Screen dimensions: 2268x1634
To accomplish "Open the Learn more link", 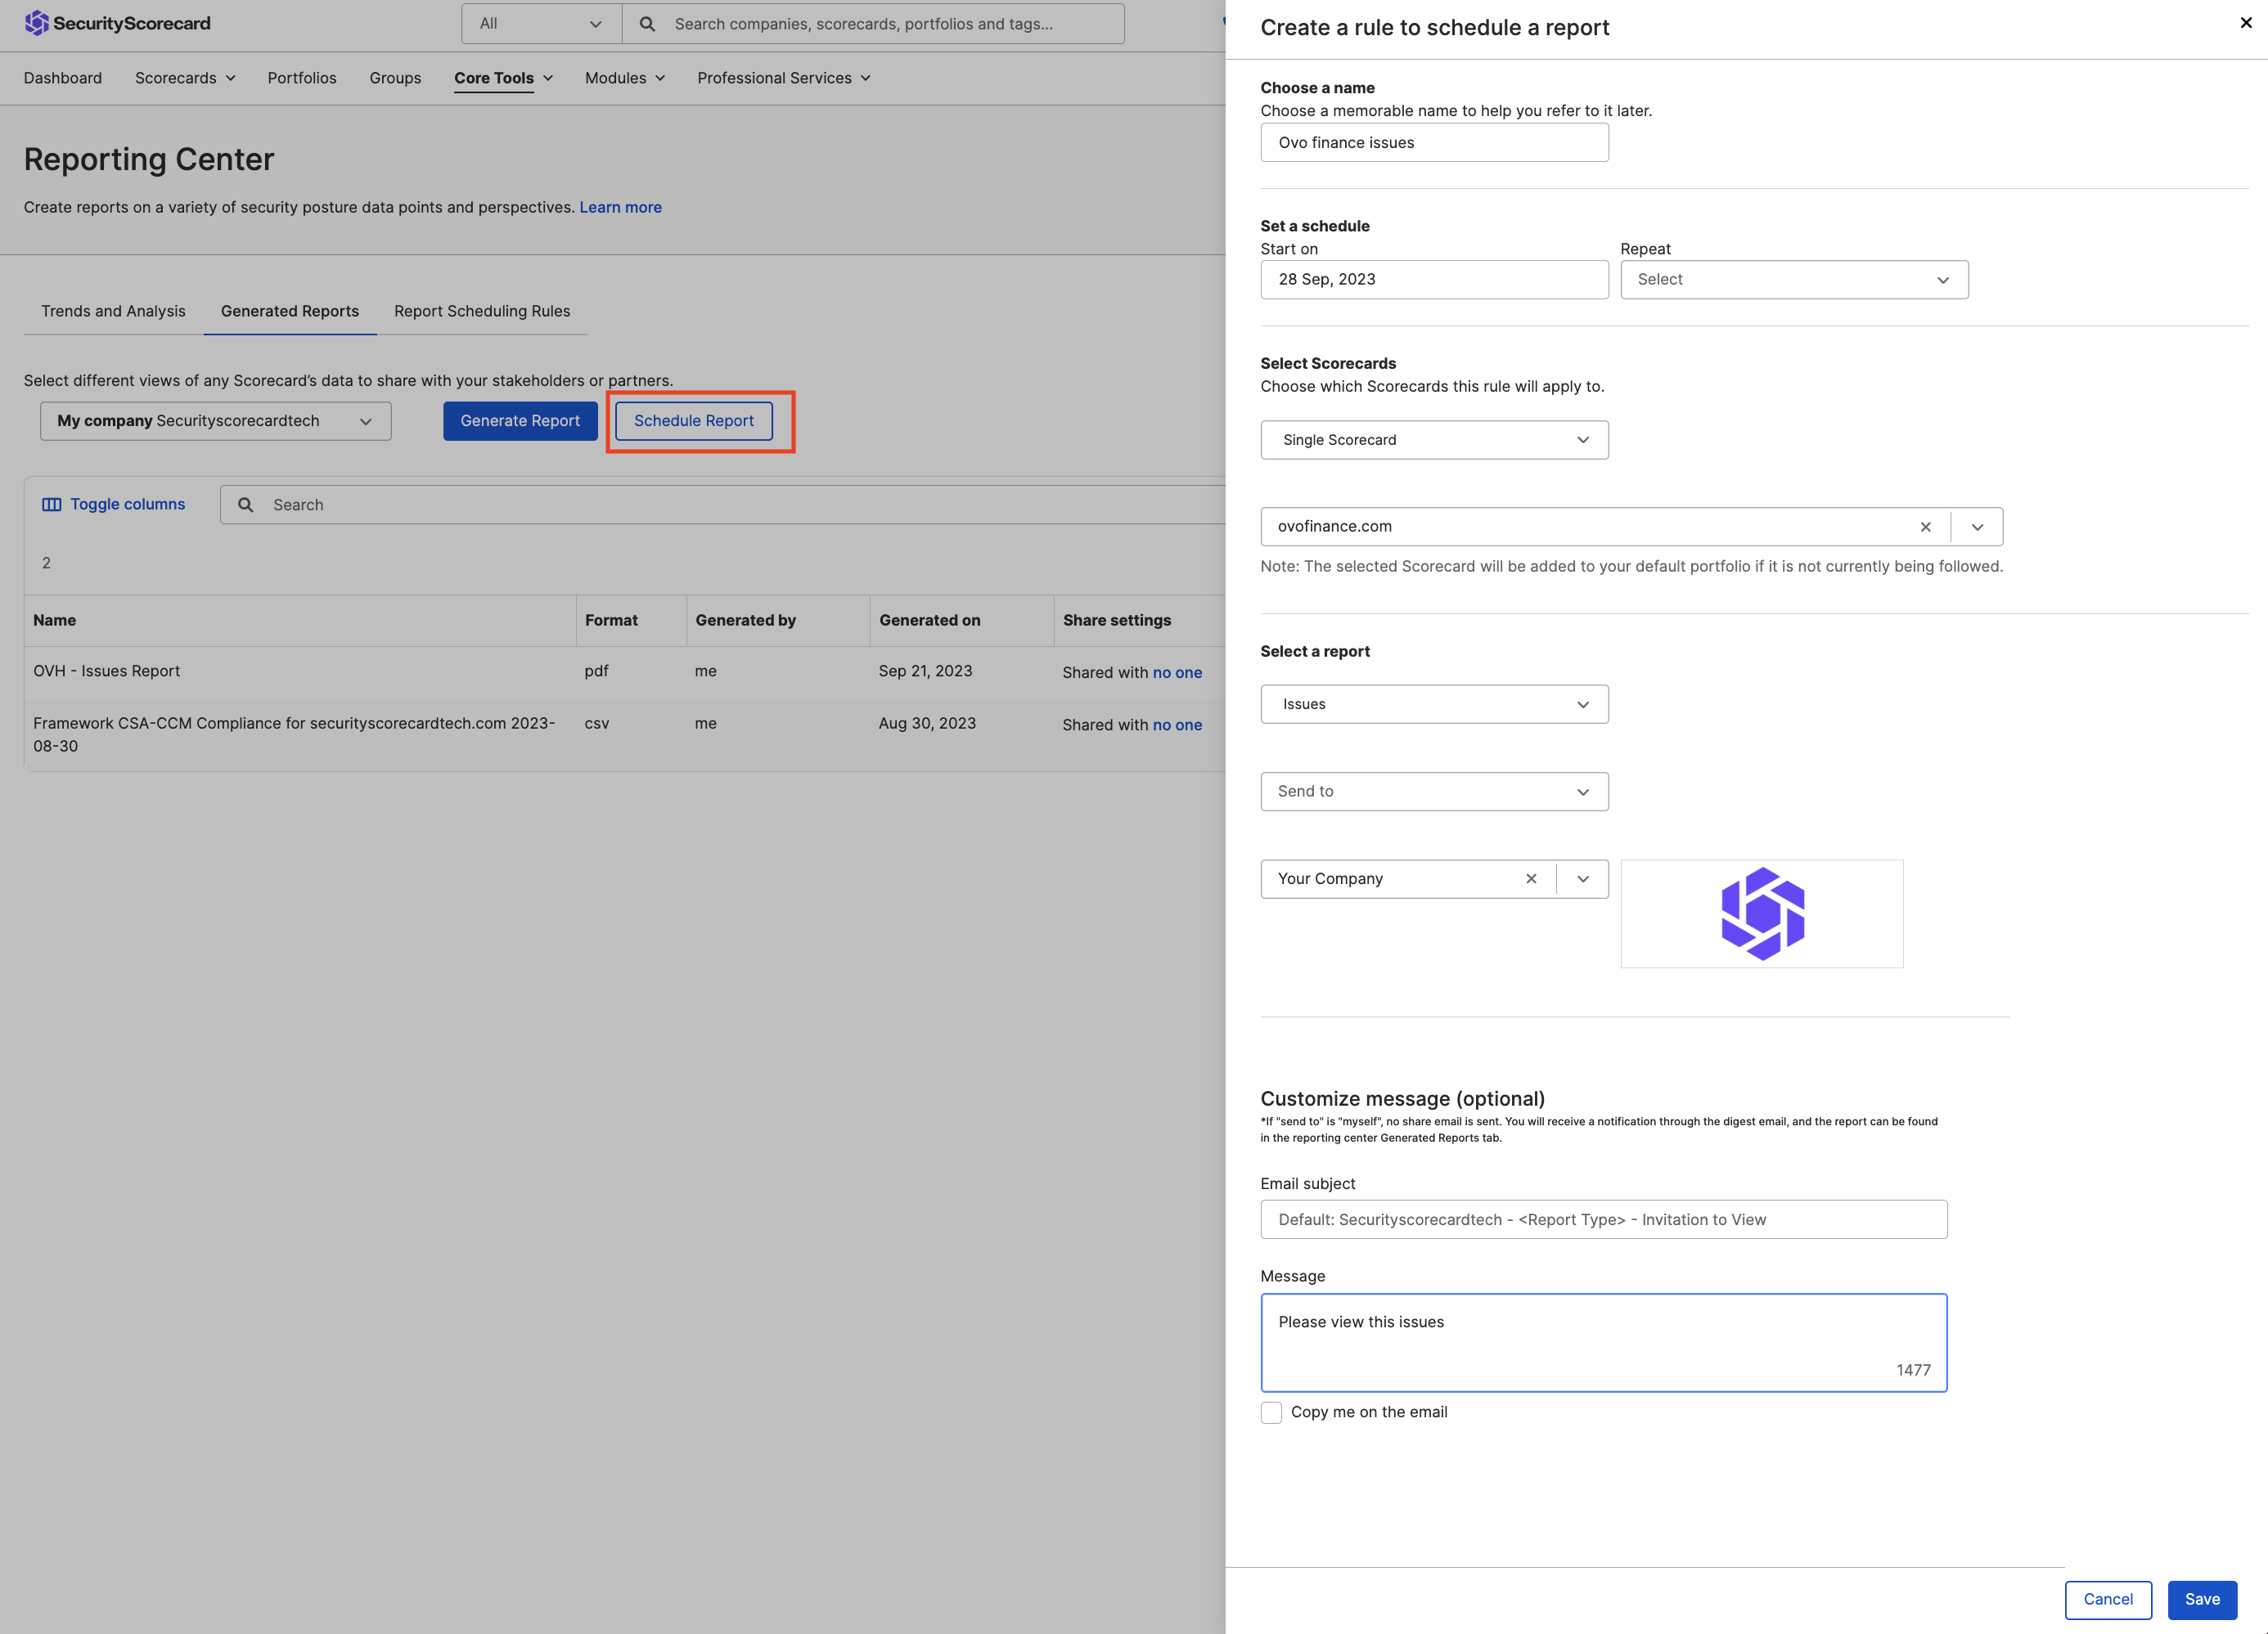I will coord(620,207).
